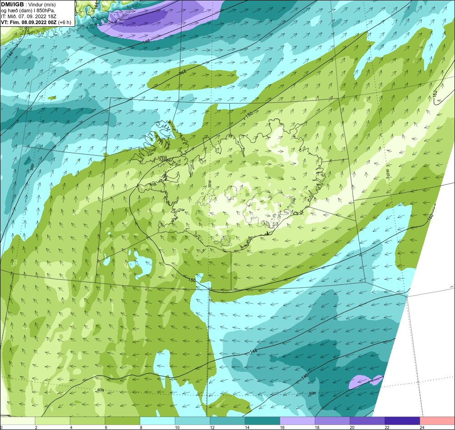Click the palest 0–2 m/s legend swatch
The width and height of the screenshot is (455, 430).
(x=18, y=420)
